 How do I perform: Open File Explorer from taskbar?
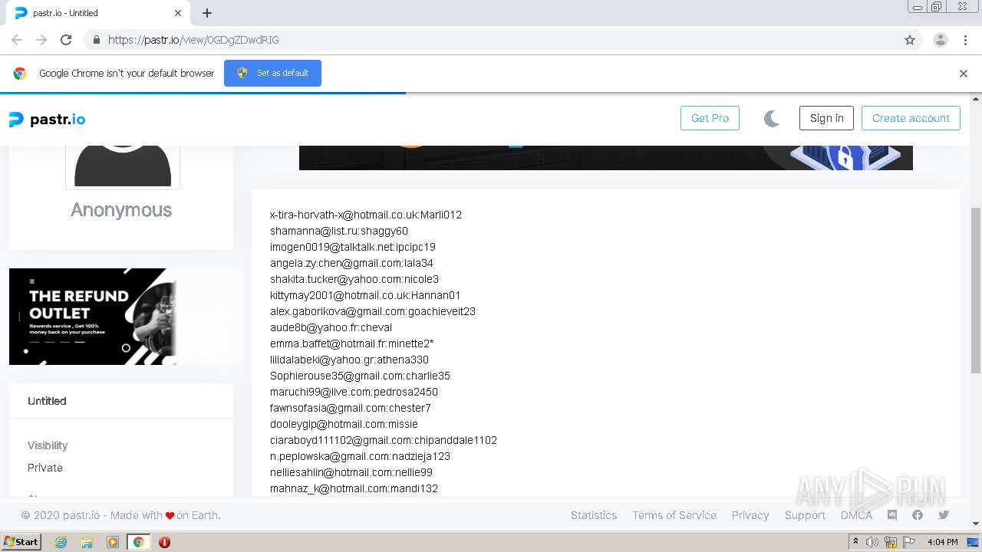click(87, 542)
